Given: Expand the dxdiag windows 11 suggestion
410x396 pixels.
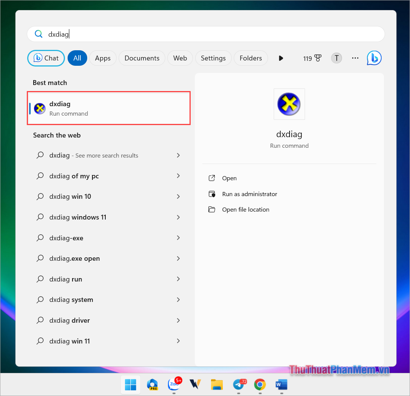Looking at the screenshot, I should click(x=178, y=217).
